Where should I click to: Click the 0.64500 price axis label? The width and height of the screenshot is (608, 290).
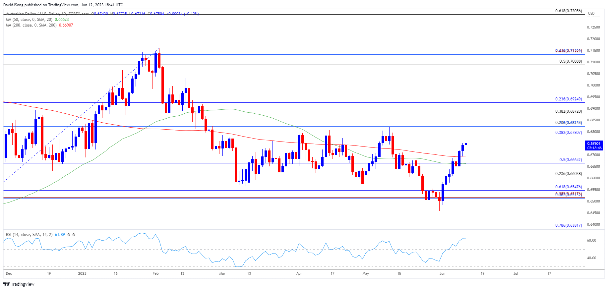click(593, 213)
